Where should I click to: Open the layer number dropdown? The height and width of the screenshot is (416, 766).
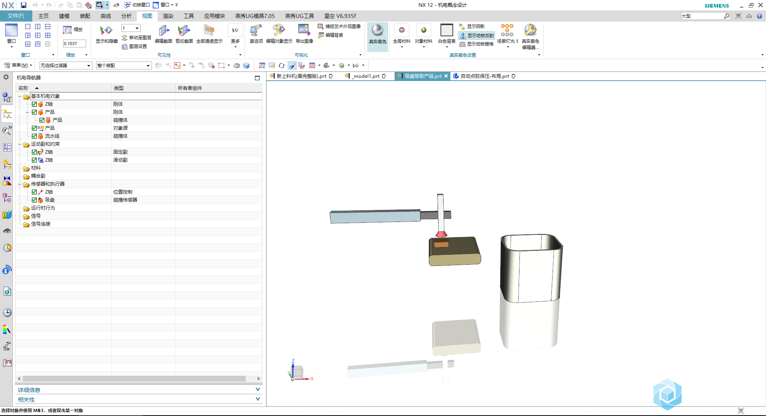click(x=131, y=28)
